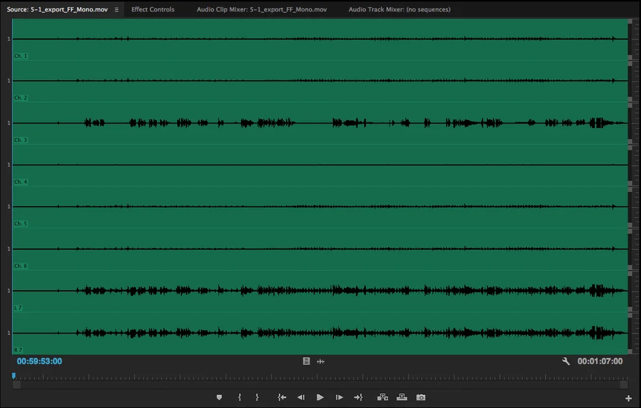Play the source clip
This screenshot has height=408, width=641.
click(320, 397)
